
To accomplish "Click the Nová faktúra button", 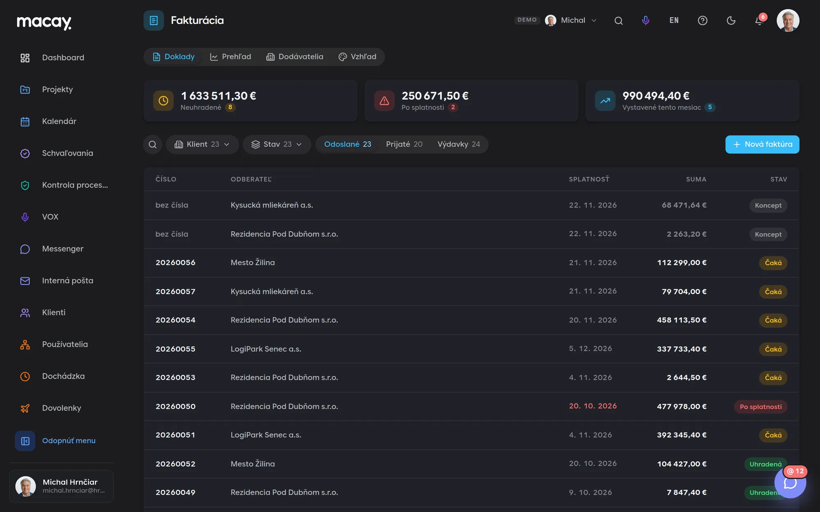I will 762,145.
